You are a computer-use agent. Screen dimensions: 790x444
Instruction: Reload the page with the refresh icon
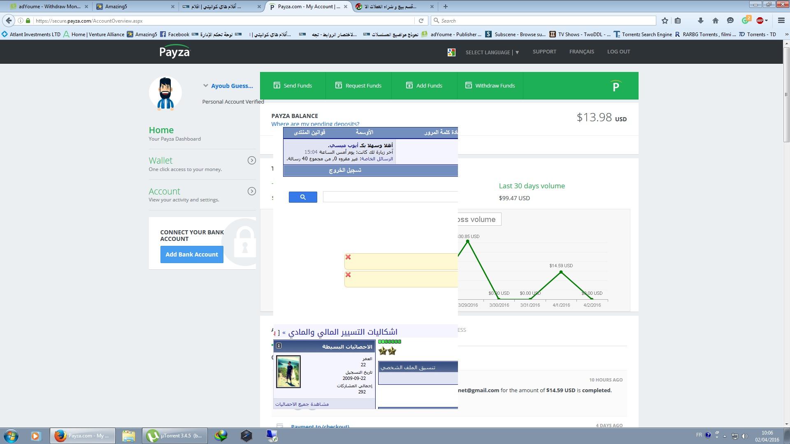[x=421, y=21]
